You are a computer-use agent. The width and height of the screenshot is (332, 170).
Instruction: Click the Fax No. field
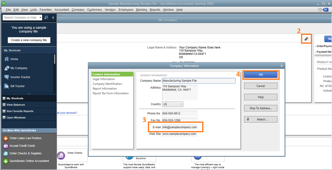(x=180, y=120)
